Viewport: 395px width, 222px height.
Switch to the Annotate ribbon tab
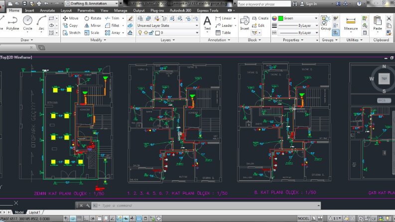[x=47, y=10]
